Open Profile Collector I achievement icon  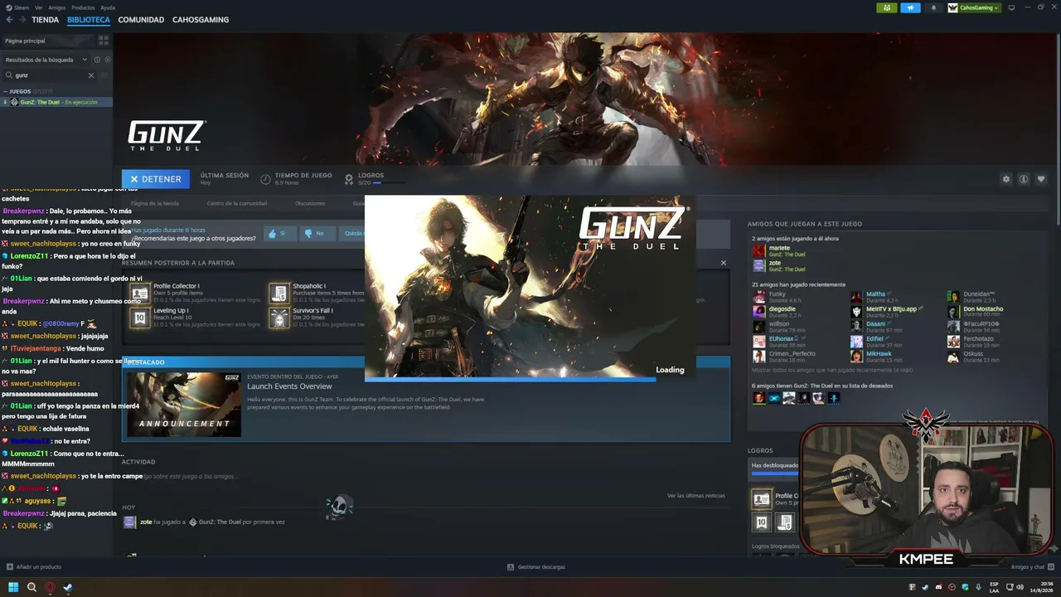140,293
